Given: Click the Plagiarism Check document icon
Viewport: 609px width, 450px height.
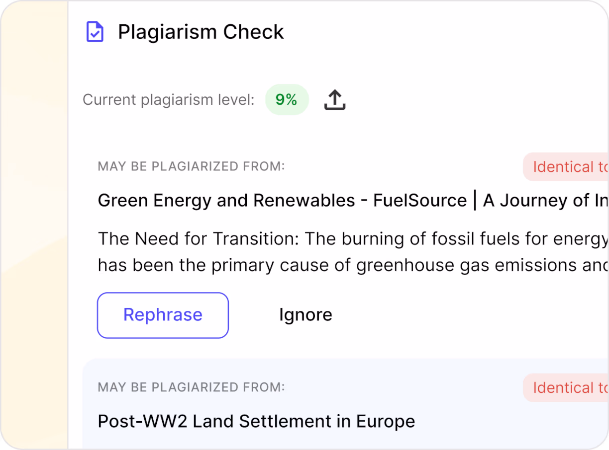Looking at the screenshot, I should 95,32.
